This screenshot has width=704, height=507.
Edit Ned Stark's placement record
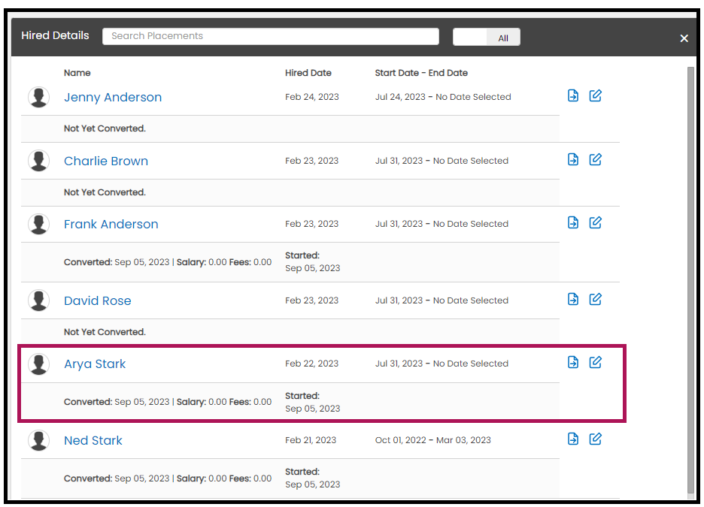point(596,439)
